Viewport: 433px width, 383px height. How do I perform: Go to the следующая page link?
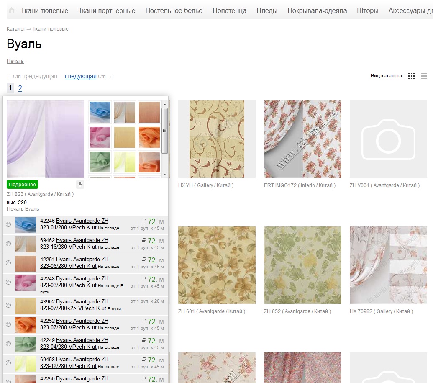tap(81, 76)
